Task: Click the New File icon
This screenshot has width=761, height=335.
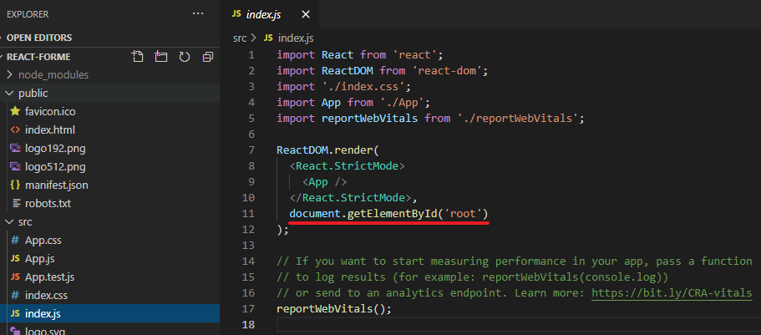Action: click(138, 57)
